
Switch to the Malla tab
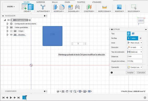pyautogui.click(x=55, y=2)
